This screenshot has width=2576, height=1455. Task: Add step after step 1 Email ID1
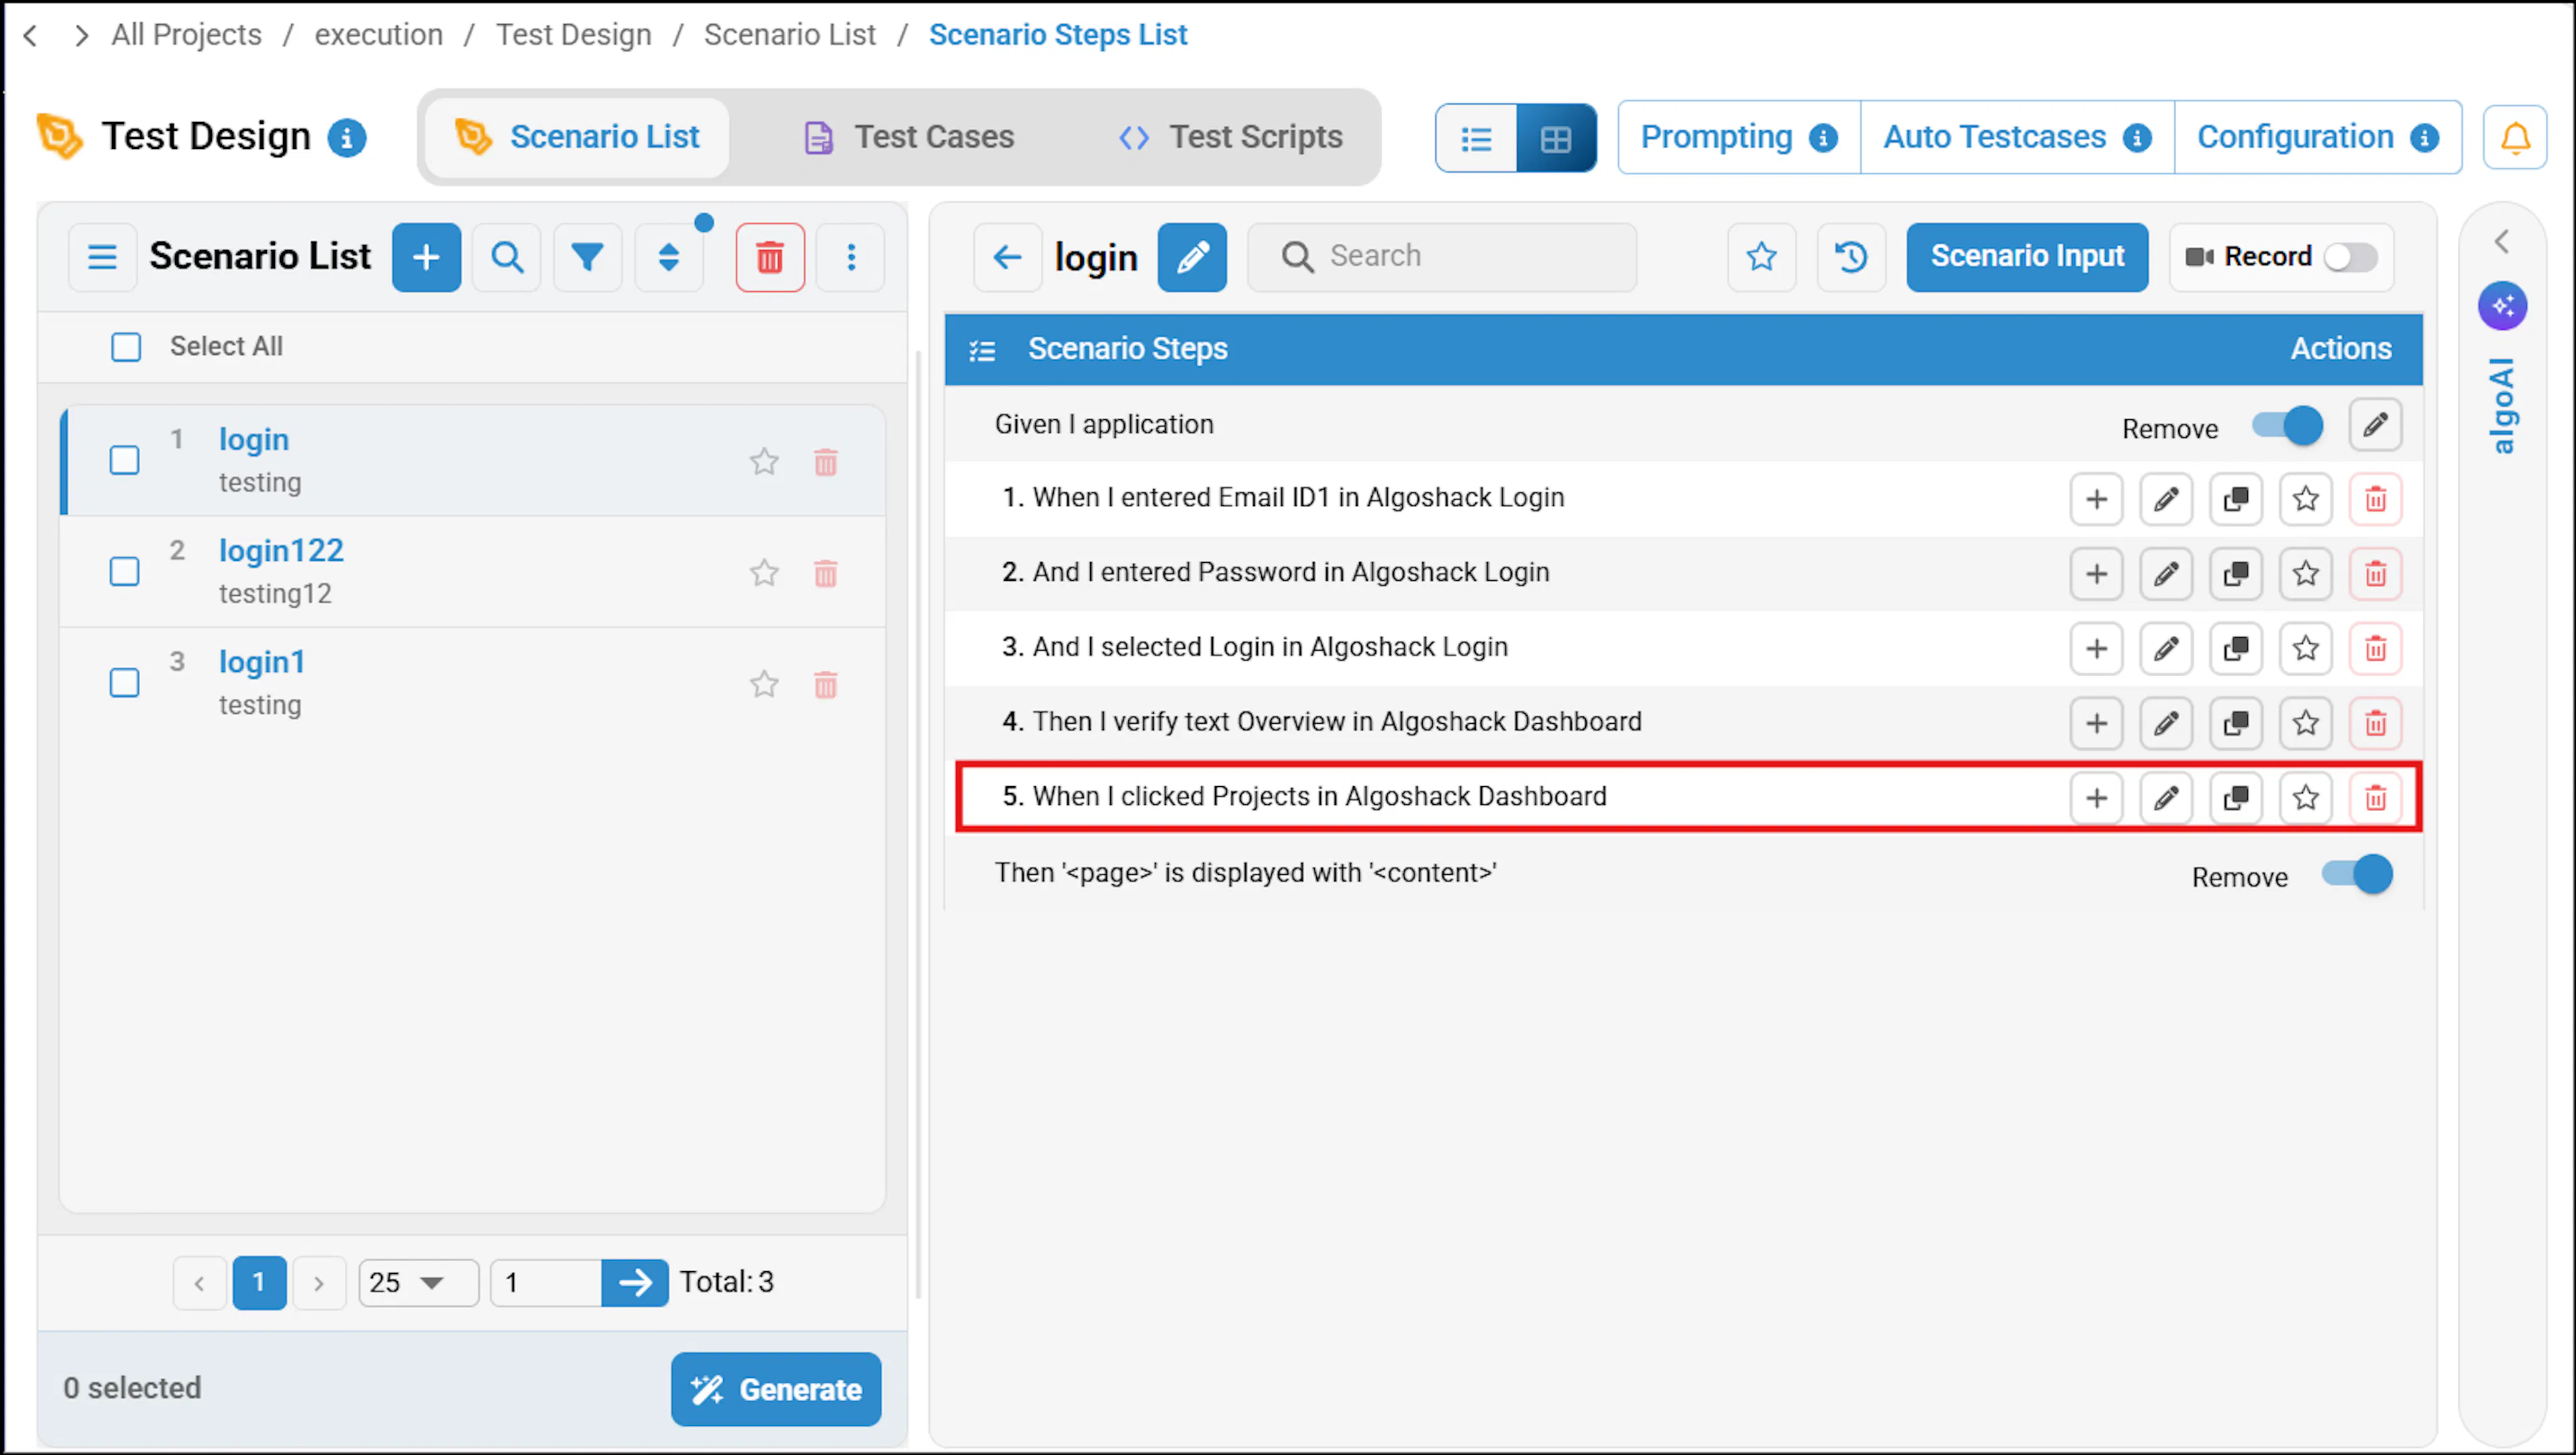2096,498
